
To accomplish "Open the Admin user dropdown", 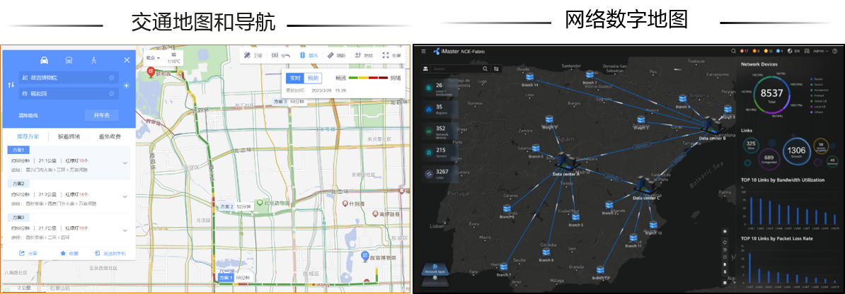I will 820,51.
